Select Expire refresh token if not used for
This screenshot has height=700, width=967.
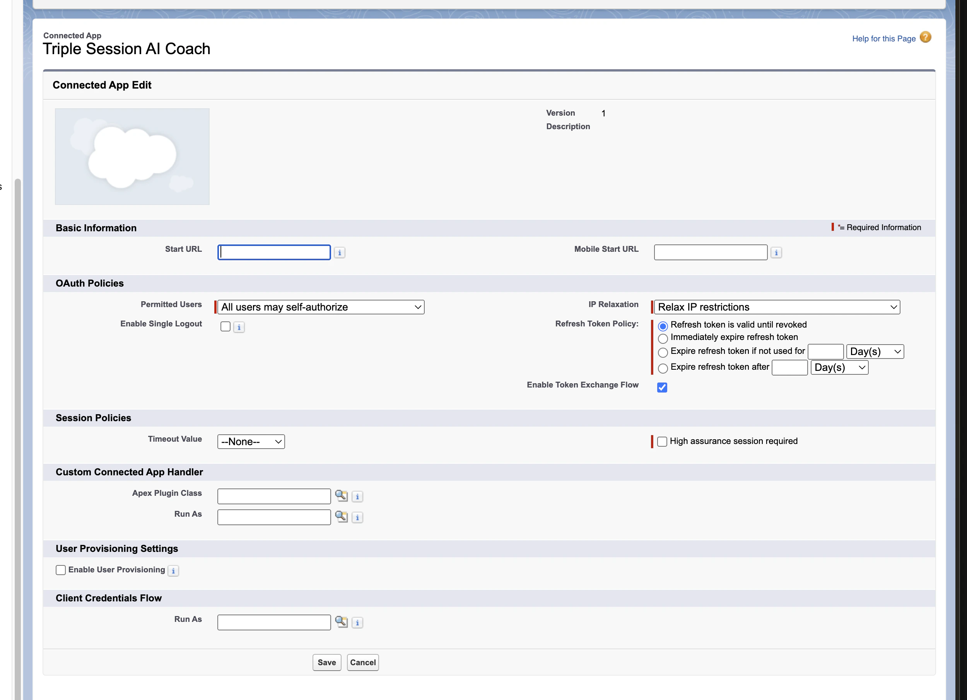click(663, 353)
